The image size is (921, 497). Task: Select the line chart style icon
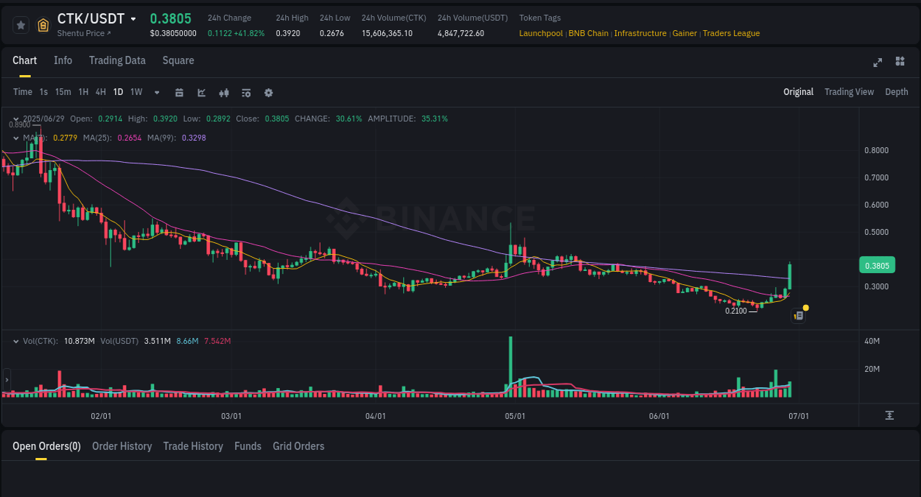[200, 92]
